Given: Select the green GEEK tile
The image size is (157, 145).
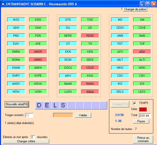Looking at the screenshot, I should [x=90, y=60].
